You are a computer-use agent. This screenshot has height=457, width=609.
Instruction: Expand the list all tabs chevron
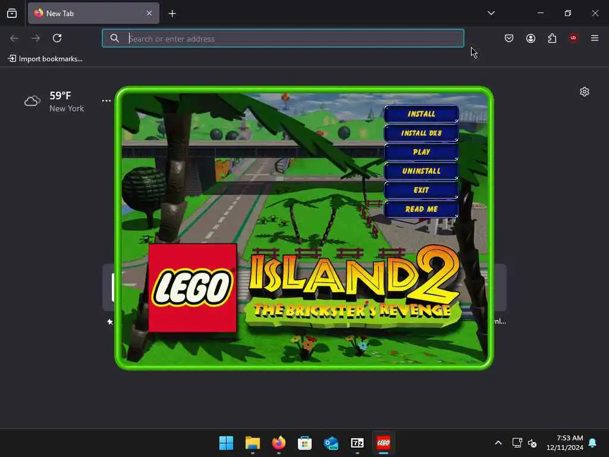(x=491, y=13)
